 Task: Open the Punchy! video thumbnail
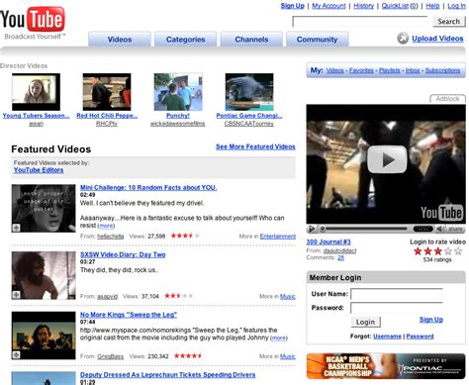pos(178,92)
